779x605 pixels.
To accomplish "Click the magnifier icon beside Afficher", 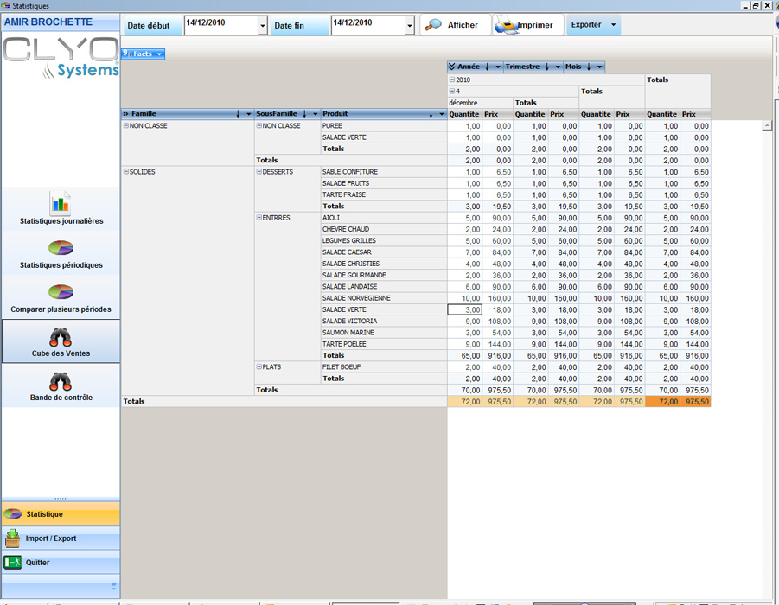I will point(433,24).
